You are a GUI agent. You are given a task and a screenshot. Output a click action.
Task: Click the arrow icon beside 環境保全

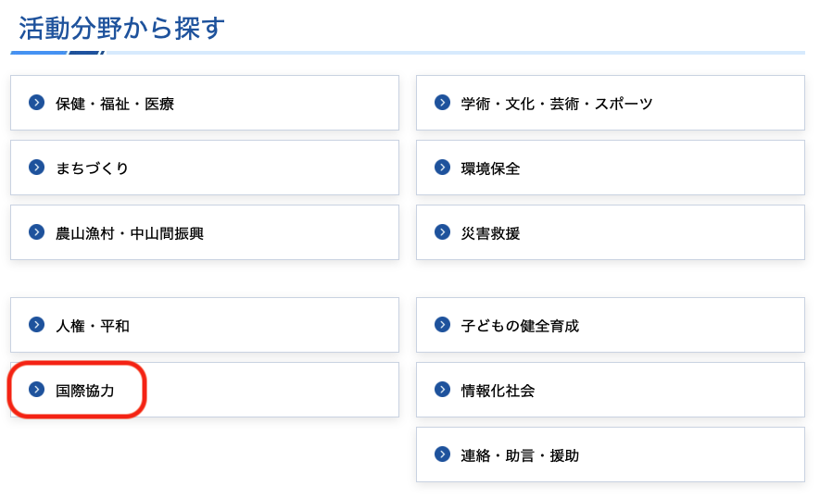tap(443, 168)
